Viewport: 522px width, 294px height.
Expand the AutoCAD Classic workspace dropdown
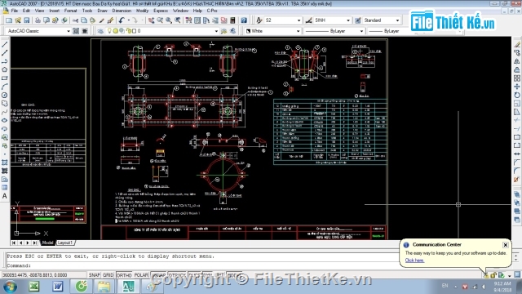click(69, 31)
